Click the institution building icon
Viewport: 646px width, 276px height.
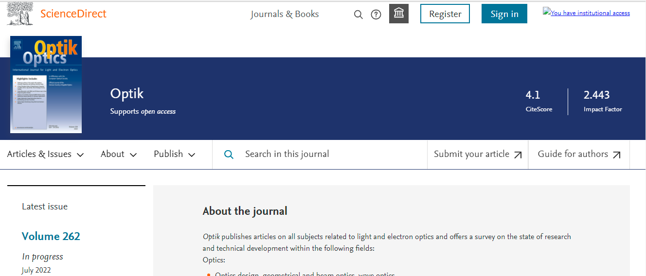tap(399, 14)
